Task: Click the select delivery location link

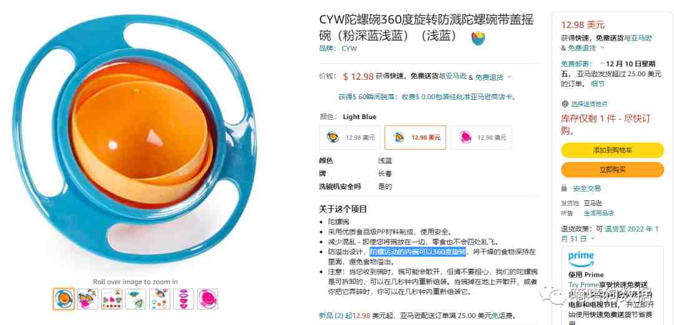Action: click(589, 104)
